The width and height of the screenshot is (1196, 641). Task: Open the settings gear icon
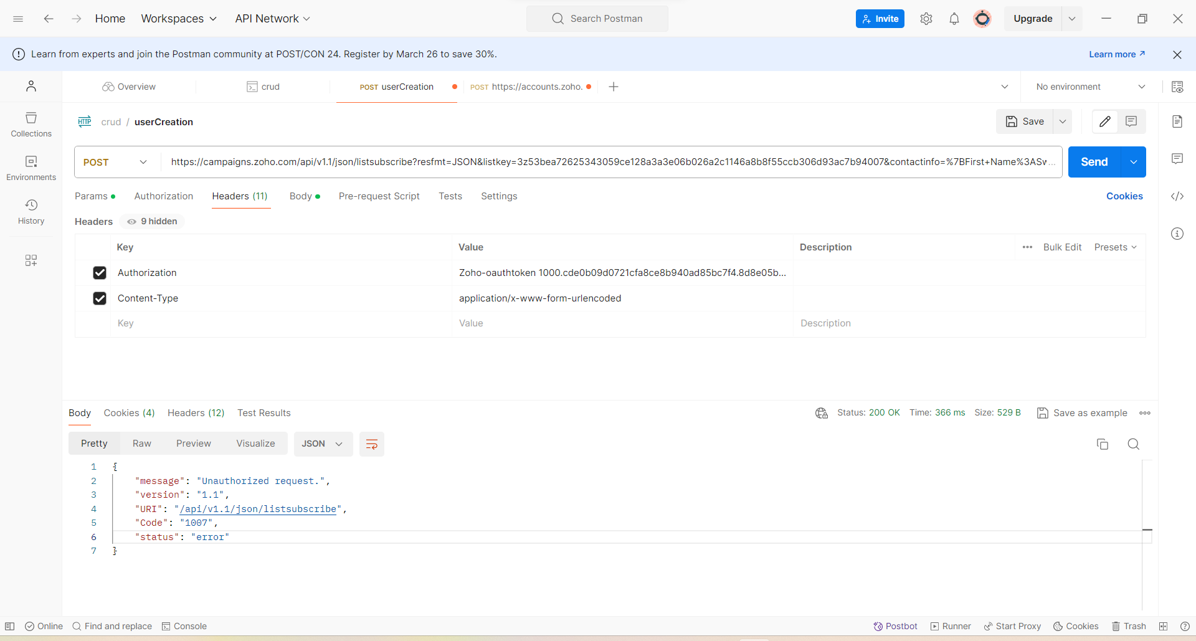pos(926,19)
